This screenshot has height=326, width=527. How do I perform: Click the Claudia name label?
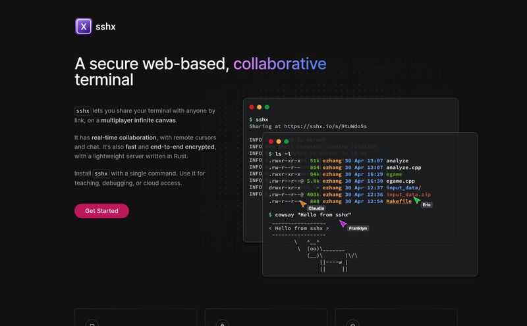tap(316, 208)
